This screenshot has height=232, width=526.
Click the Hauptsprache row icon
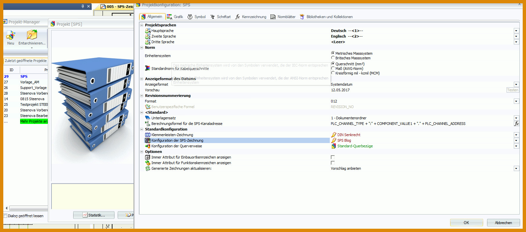[x=148, y=31]
